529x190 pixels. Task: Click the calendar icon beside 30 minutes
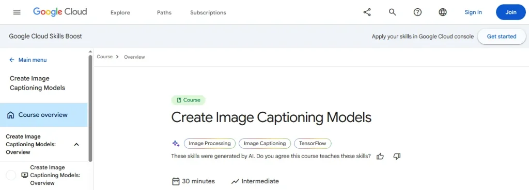click(176, 182)
